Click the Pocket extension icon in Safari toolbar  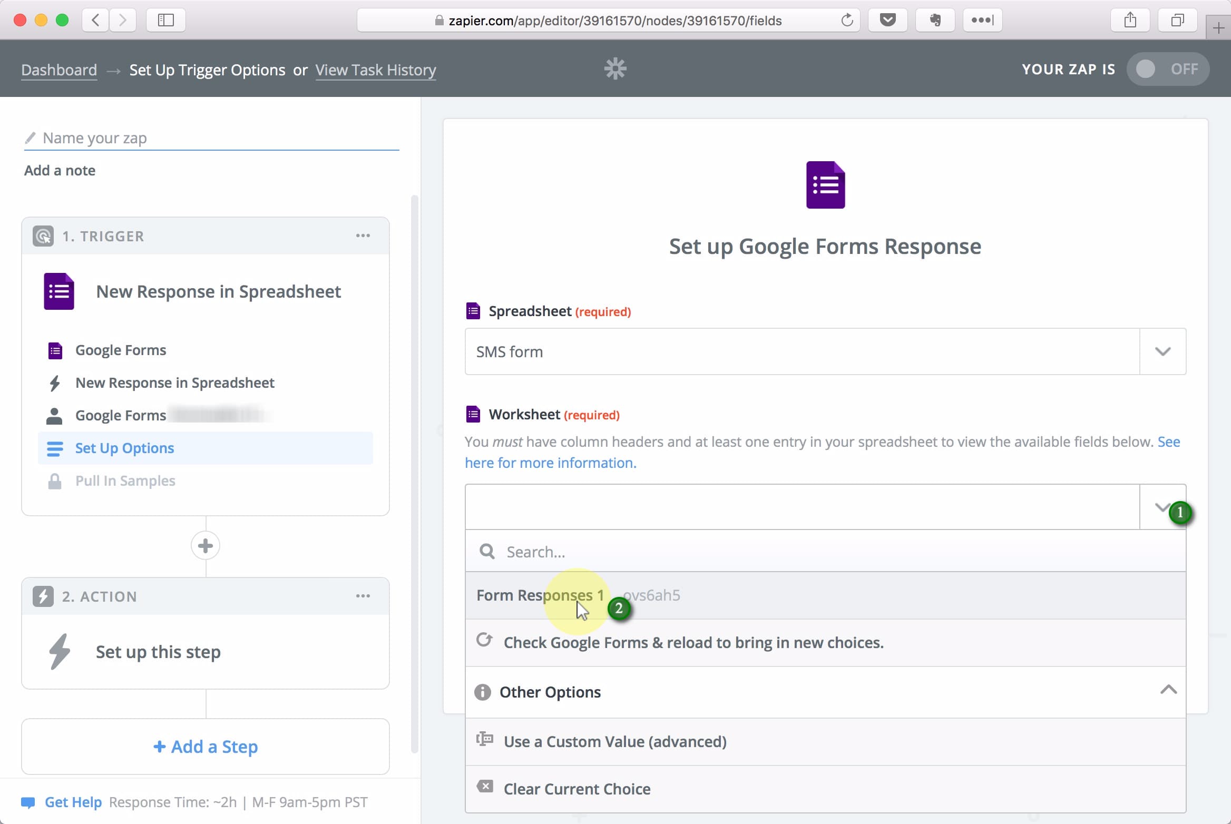pyautogui.click(x=887, y=20)
